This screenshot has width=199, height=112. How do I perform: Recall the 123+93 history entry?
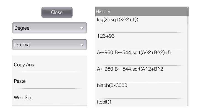(x=106, y=36)
